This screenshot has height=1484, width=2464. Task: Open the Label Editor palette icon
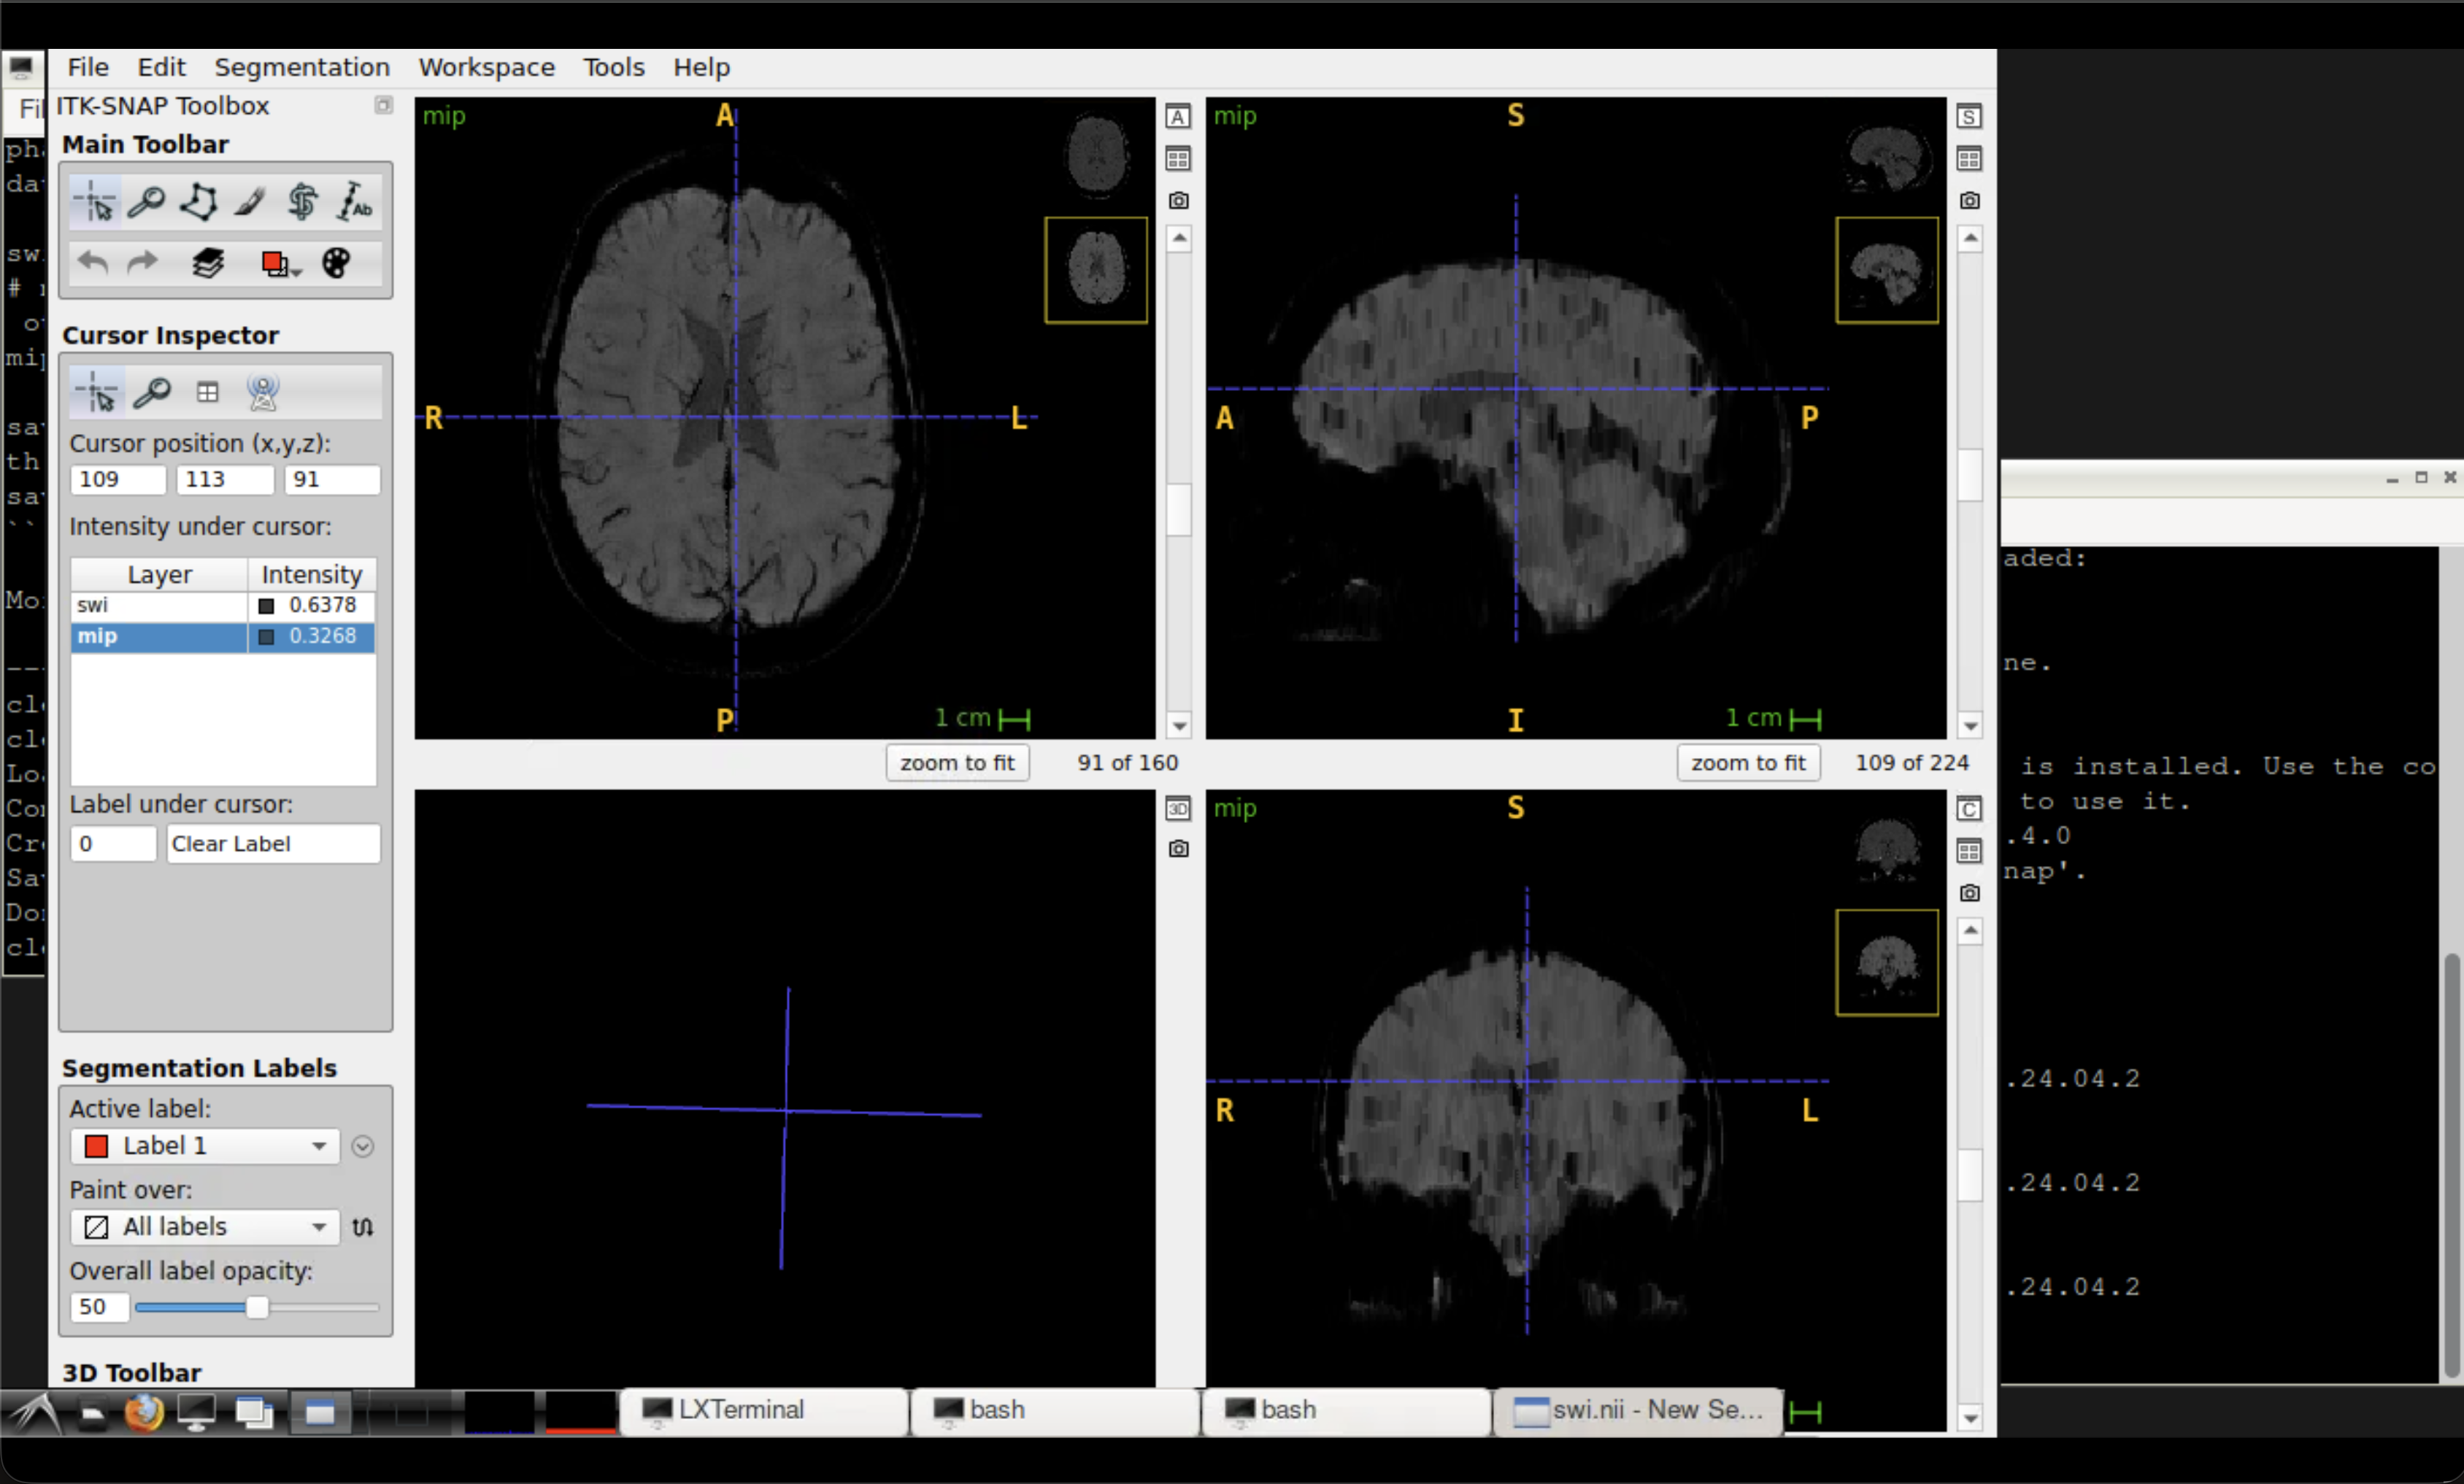click(336, 263)
